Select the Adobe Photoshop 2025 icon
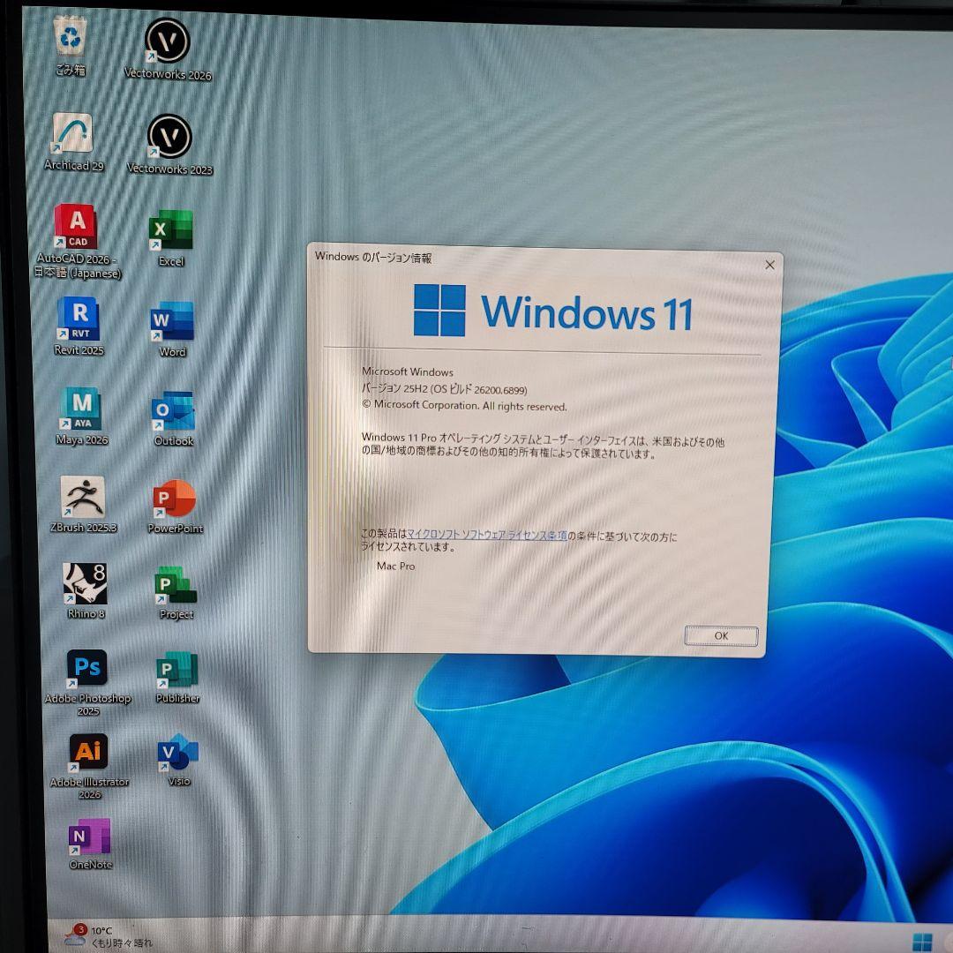The height and width of the screenshot is (953, 953). click(87, 669)
